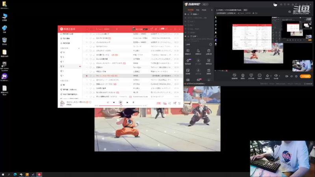The image size is (315, 177).
Task: Download the song in the "Cross Club" row
Action: pos(94,38)
